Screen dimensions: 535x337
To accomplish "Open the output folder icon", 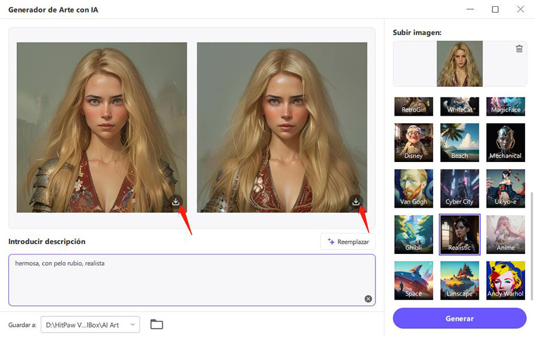I will pos(156,324).
